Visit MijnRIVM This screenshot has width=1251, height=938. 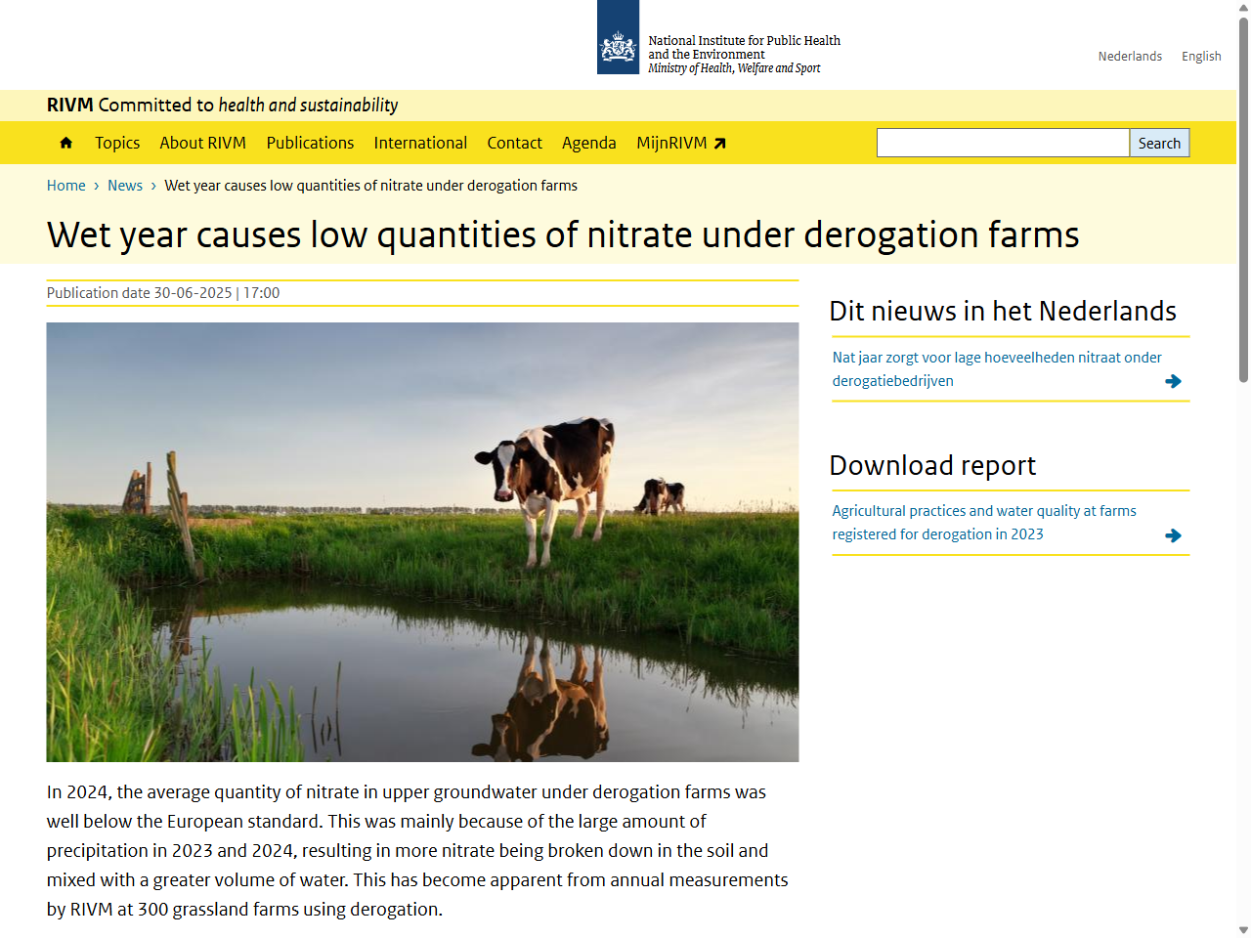pyautogui.click(x=671, y=143)
